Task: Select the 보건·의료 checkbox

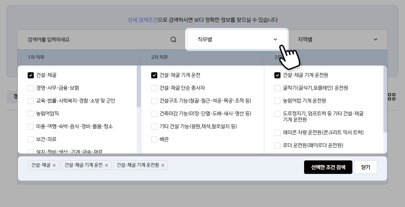Action: pos(31,139)
